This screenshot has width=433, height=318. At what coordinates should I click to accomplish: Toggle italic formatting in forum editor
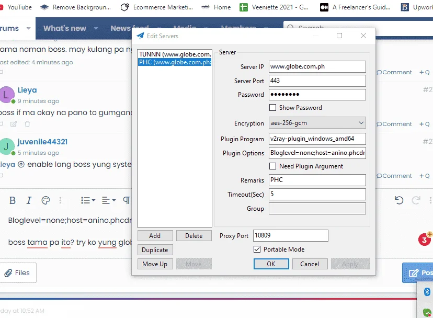coord(29,200)
